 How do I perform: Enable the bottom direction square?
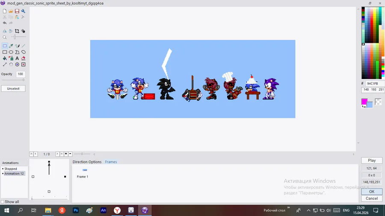point(49,192)
